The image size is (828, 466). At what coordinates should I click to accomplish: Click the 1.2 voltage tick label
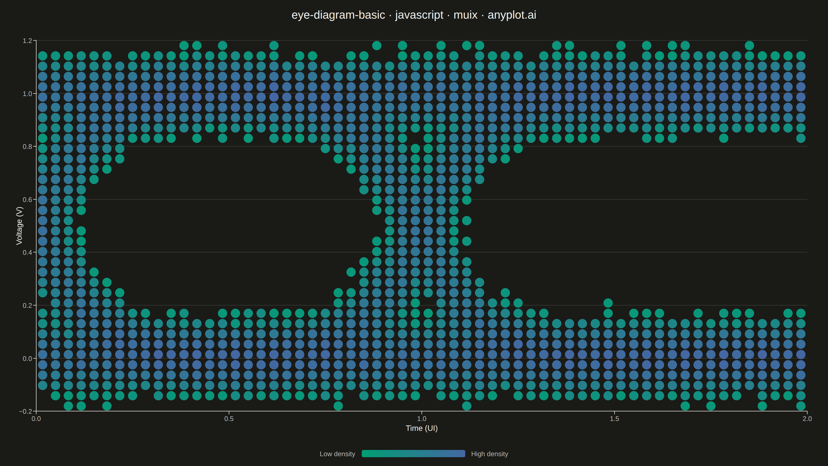click(x=27, y=41)
